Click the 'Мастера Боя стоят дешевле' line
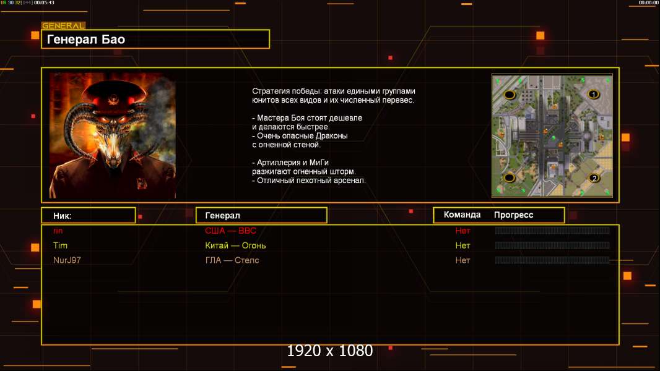Screen dimensions: 660x371 tap(307, 118)
